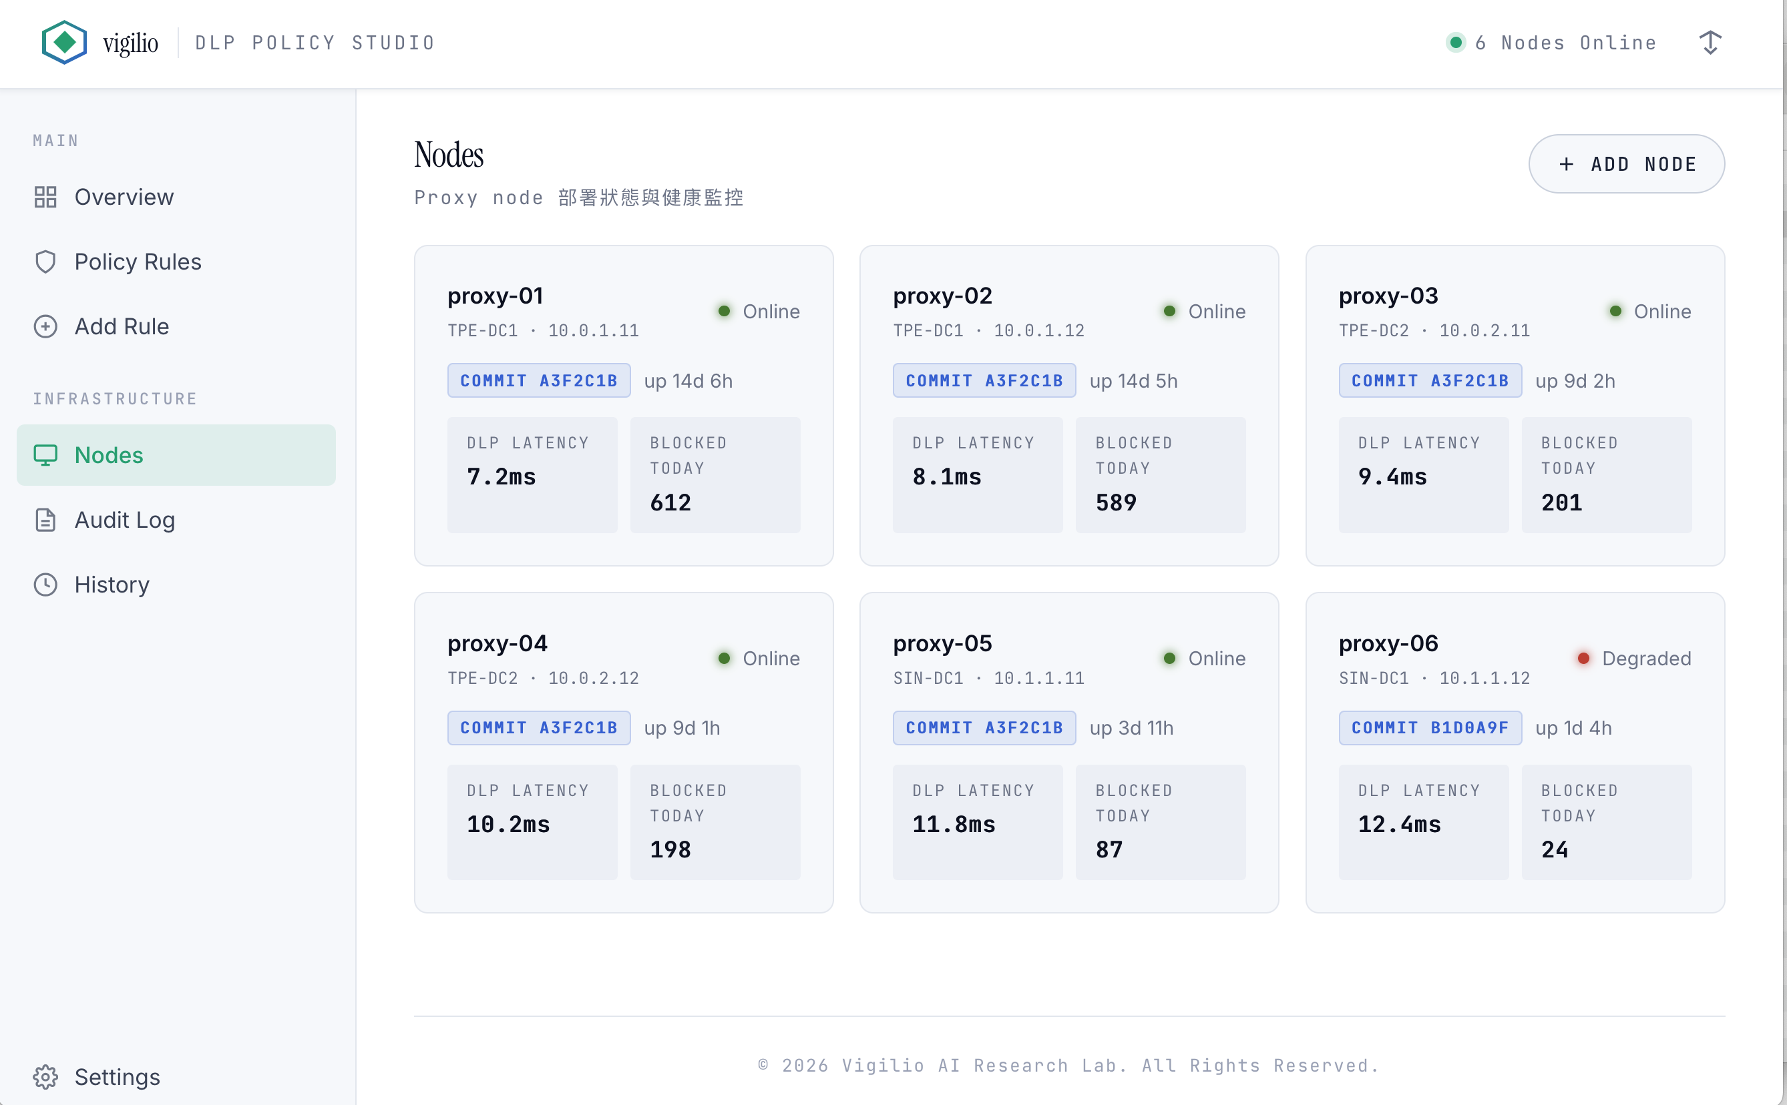1787x1105 pixels.
Task: Go to Policy Rules
Action: click(176, 262)
